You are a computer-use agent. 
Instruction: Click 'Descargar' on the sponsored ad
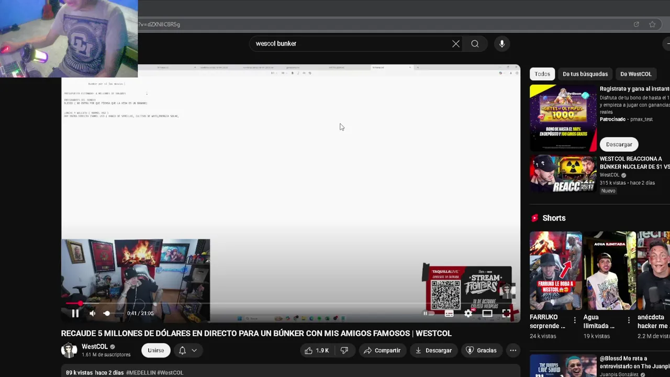click(619, 145)
